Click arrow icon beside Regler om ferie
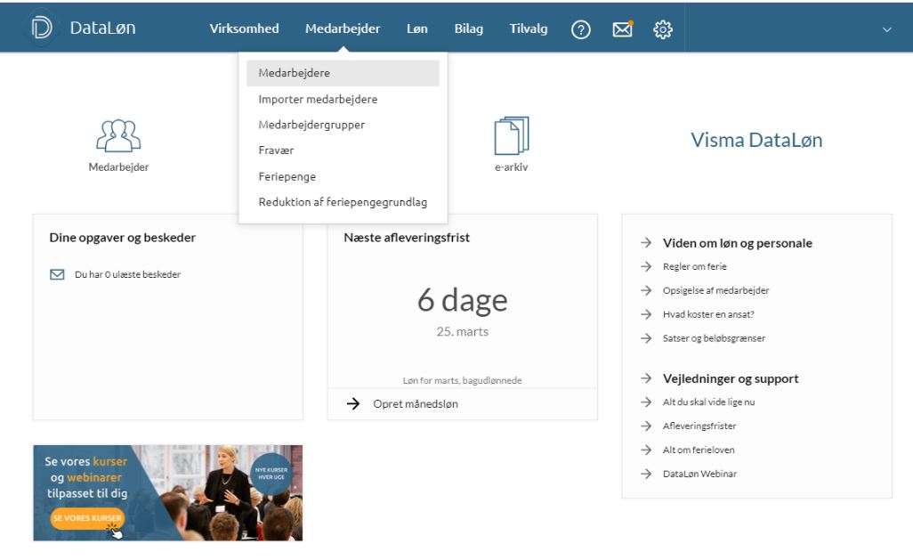 click(x=646, y=266)
